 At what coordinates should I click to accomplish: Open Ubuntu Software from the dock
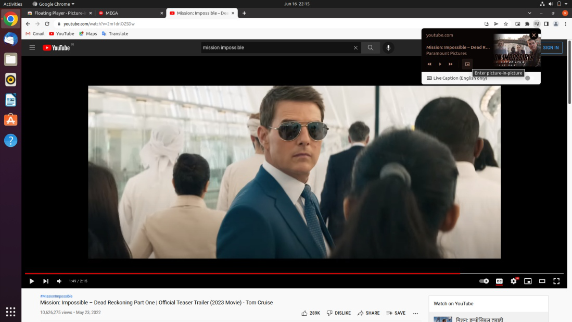(x=10, y=120)
